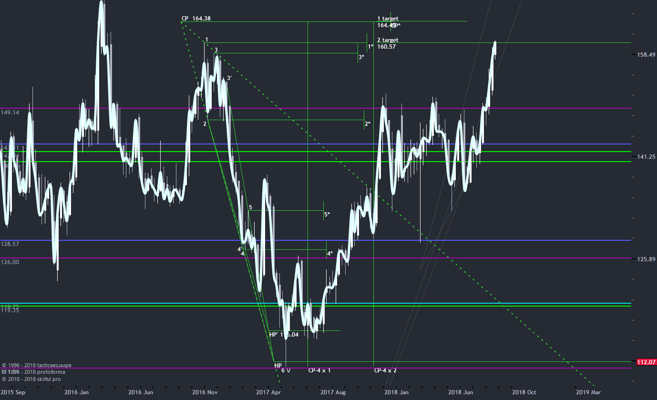The image size is (657, 400).
Task: Click the 158.49 price axis value
Action: click(x=647, y=55)
